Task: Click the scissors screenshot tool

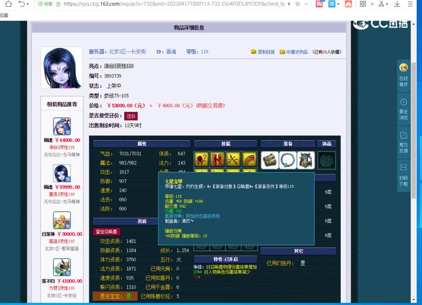Action: (381, 4)
